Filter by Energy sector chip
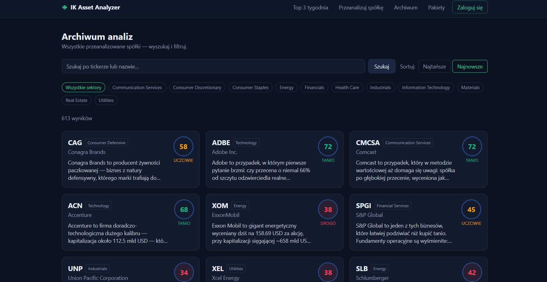The image size is (547, 282). [287, 88]
